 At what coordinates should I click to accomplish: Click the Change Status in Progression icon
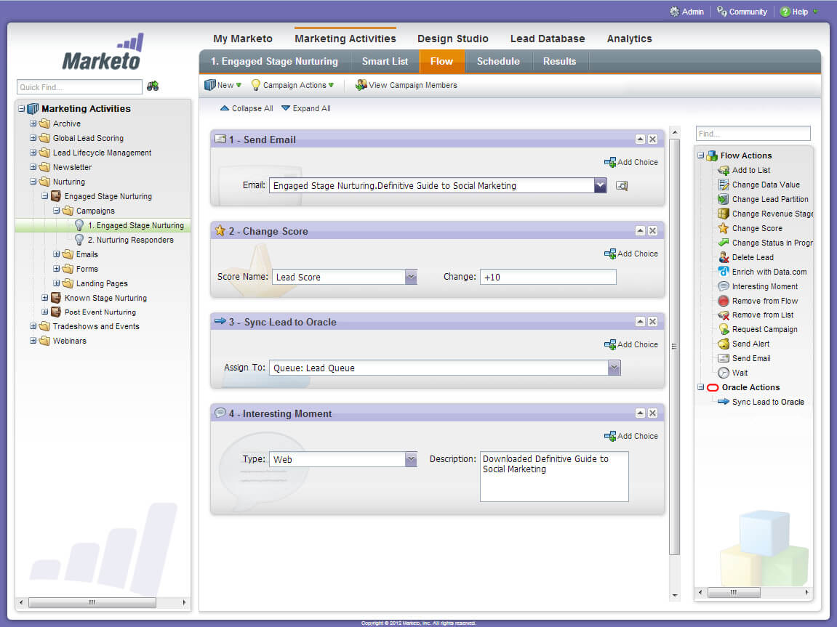(x=724, y=243)
